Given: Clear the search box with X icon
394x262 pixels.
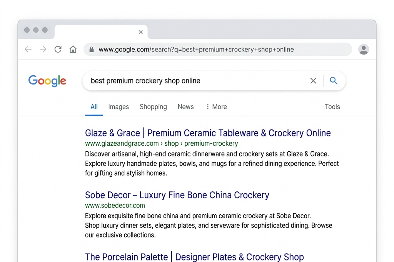Looking at the screenshot, I should 313,81.
